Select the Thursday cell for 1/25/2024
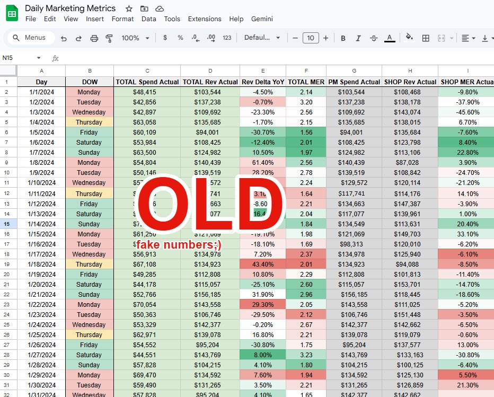The width and height of the screenshot is (494, 397). click(90, 335)
